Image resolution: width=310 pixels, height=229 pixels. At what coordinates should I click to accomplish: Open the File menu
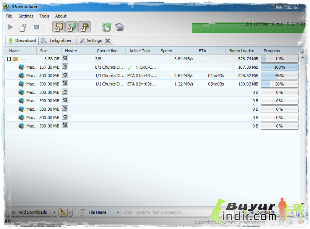(9, 16)
